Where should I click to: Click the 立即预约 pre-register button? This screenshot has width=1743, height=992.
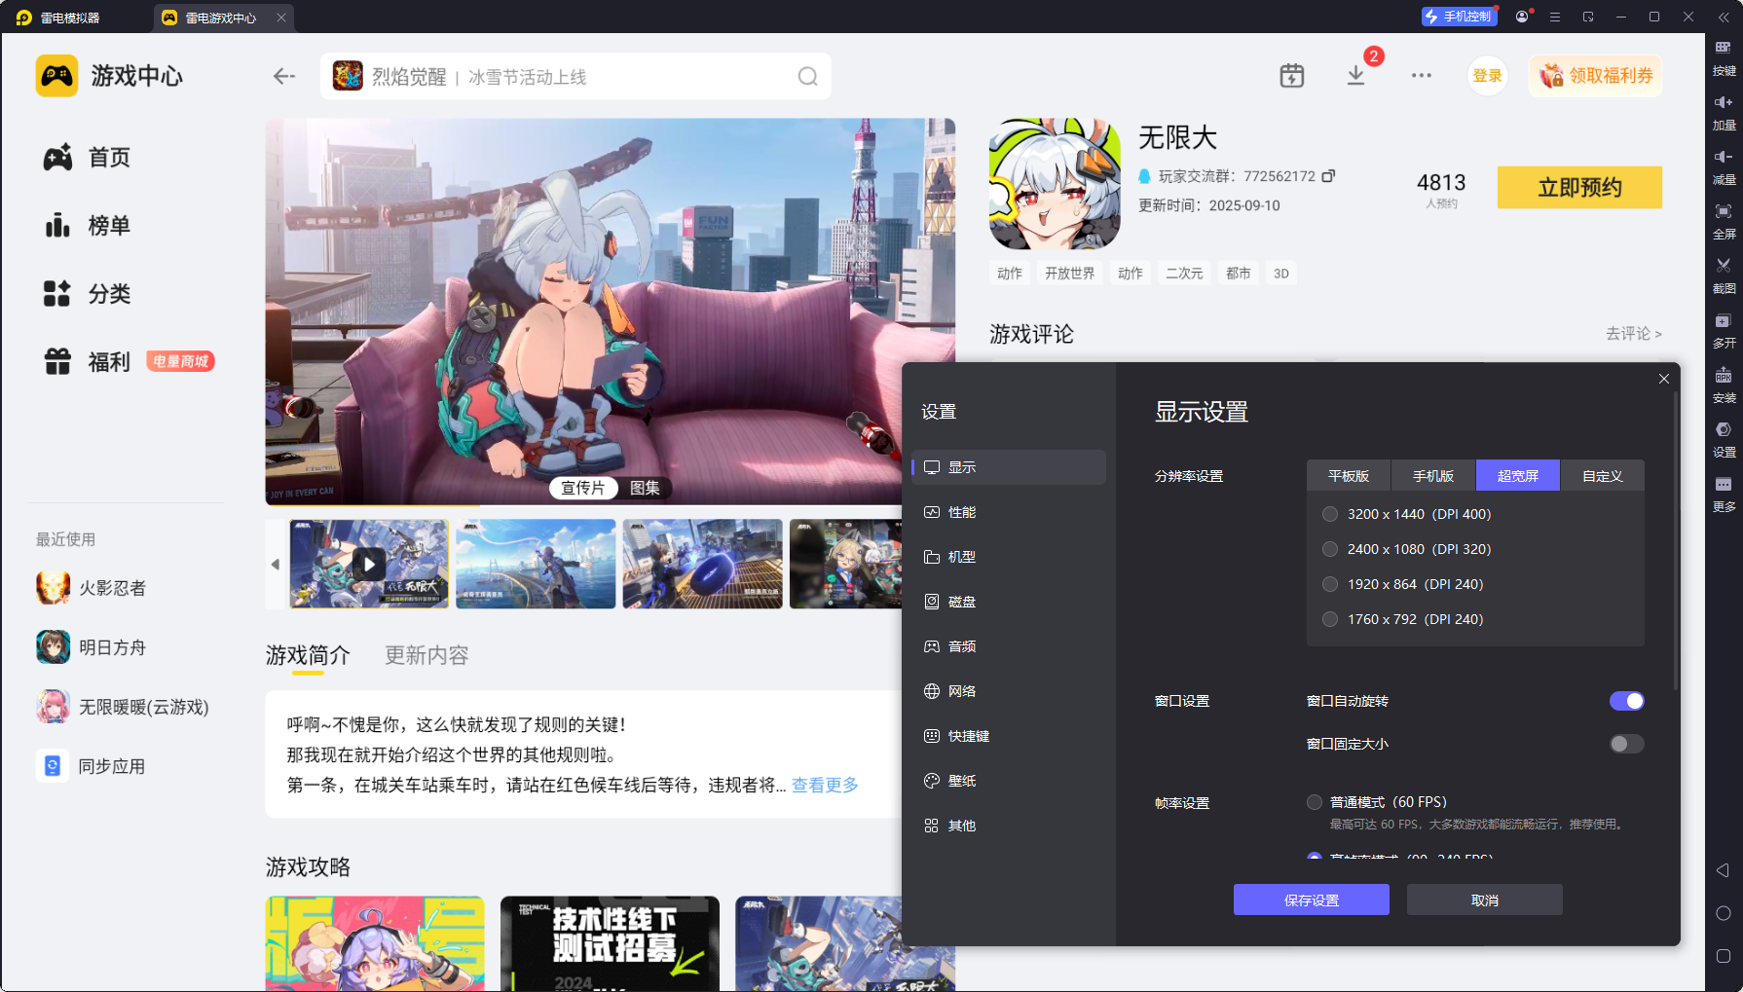1578,187
